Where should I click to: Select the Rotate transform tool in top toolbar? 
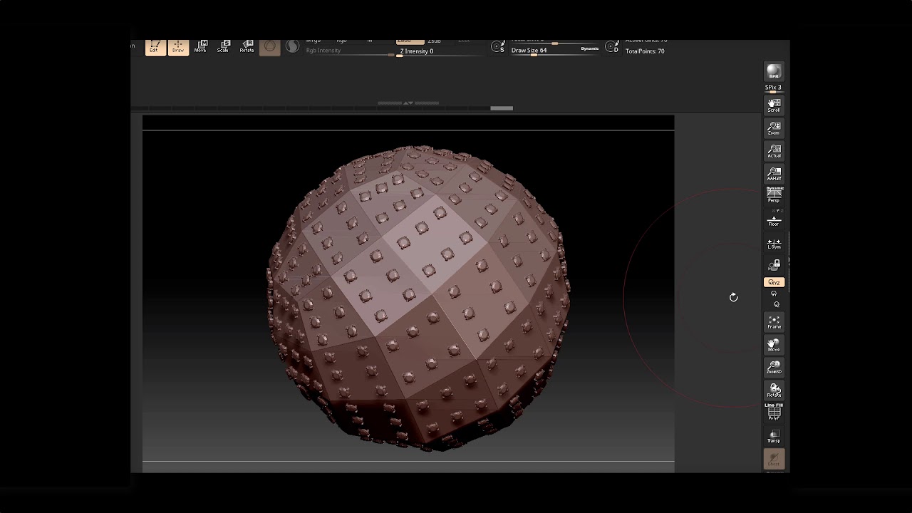click(x=247, y=47)
